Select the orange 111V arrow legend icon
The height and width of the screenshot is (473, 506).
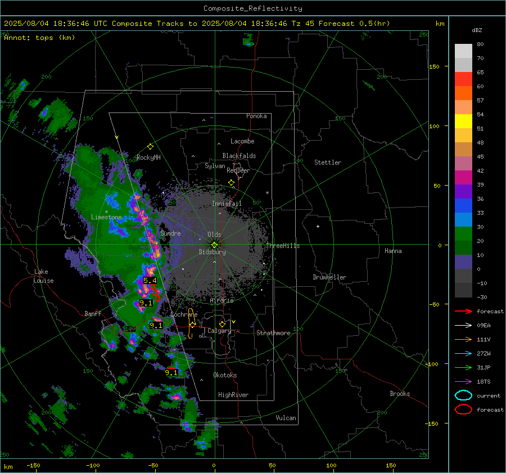(x=463, y=339)
